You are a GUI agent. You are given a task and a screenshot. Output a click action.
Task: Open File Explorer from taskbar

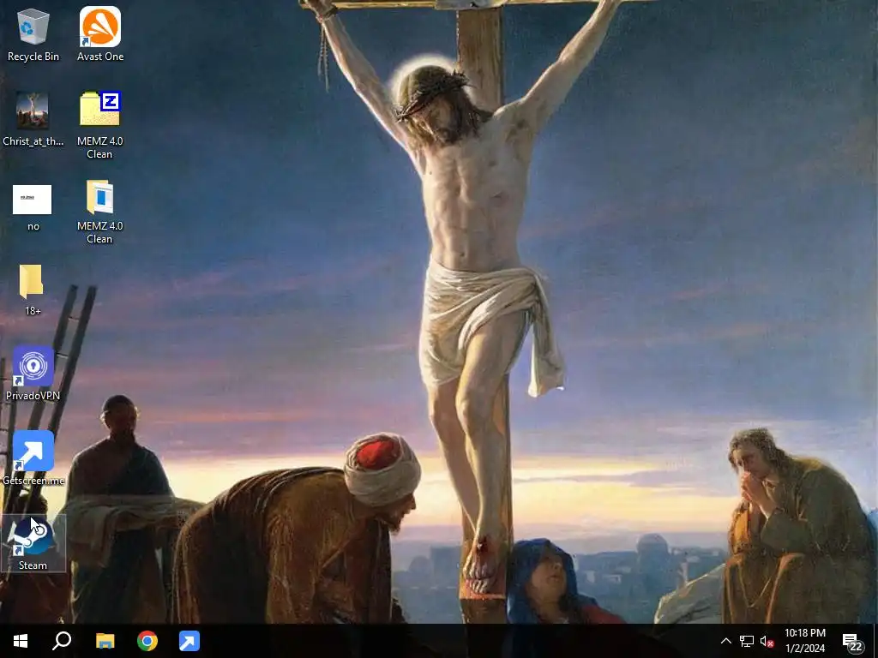(105, 641)
